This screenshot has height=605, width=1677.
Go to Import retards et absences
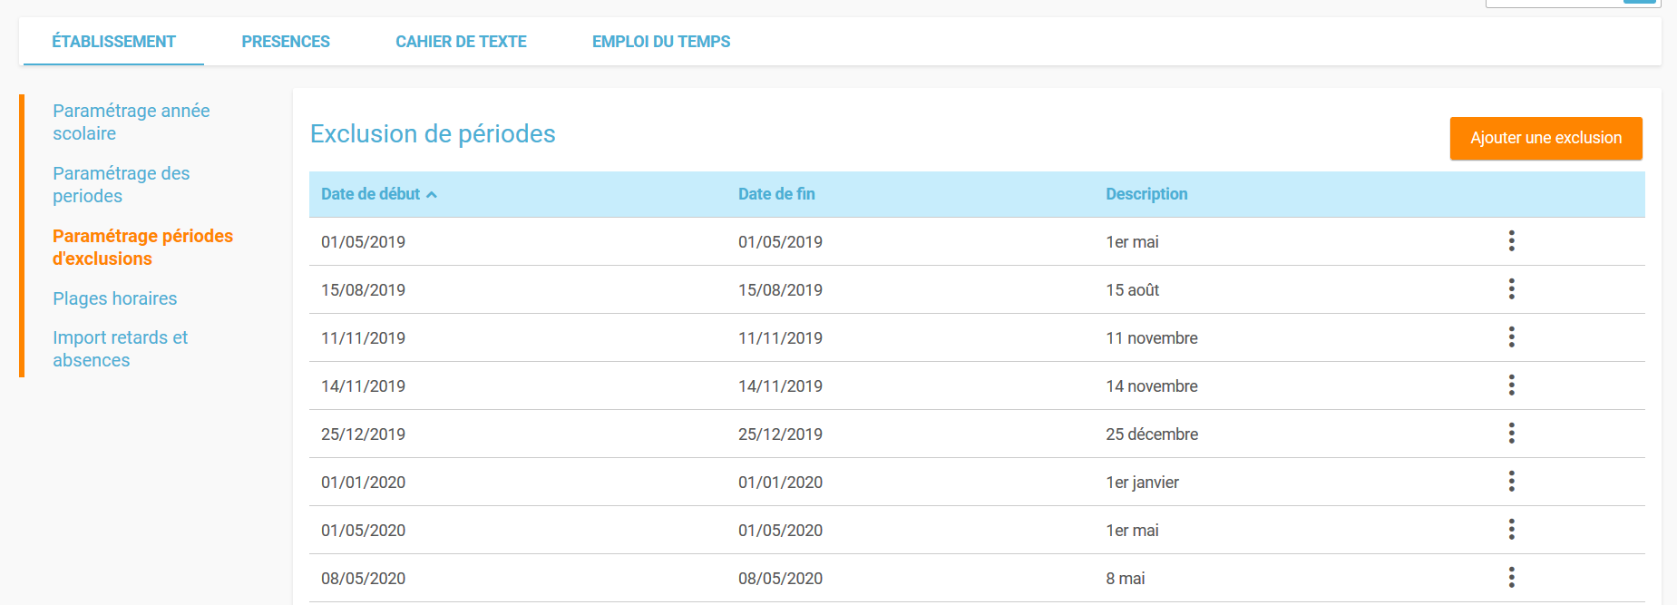click(x=120, y=348)
